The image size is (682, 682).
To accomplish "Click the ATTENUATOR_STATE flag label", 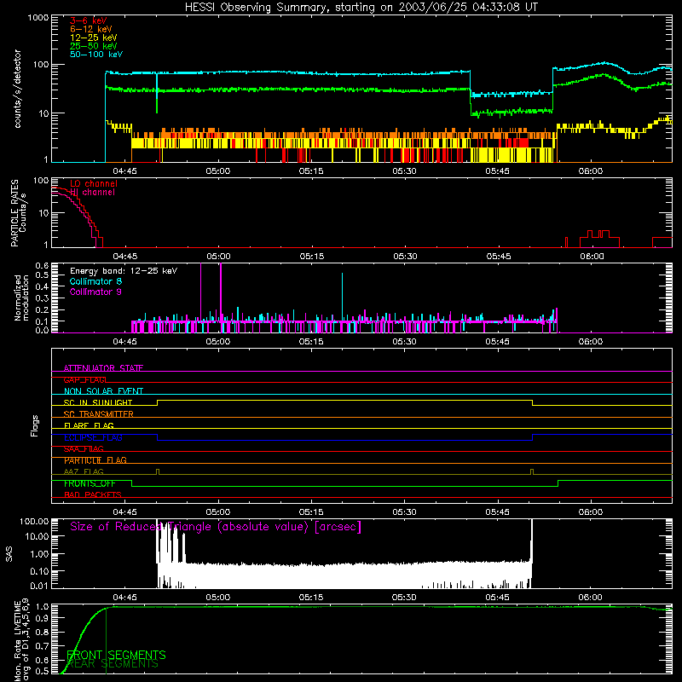I will (103, 368).
